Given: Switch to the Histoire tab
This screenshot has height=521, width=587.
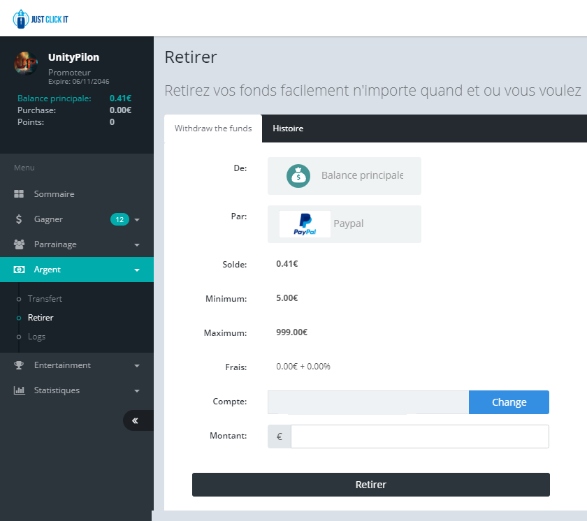Looking at the screenshot, I should coord(288,129).
